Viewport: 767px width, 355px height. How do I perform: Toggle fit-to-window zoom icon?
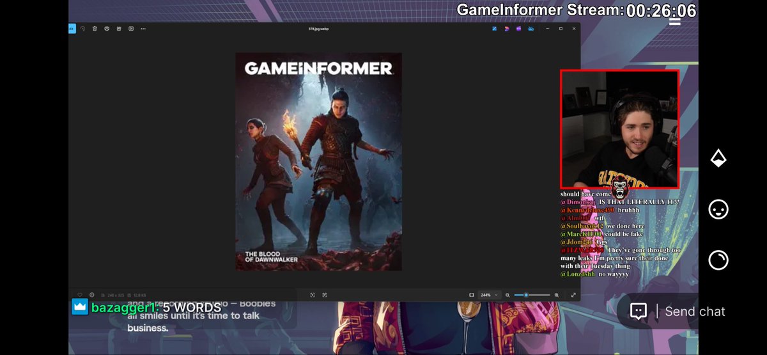pyautogui.click(x=472, y=295)
